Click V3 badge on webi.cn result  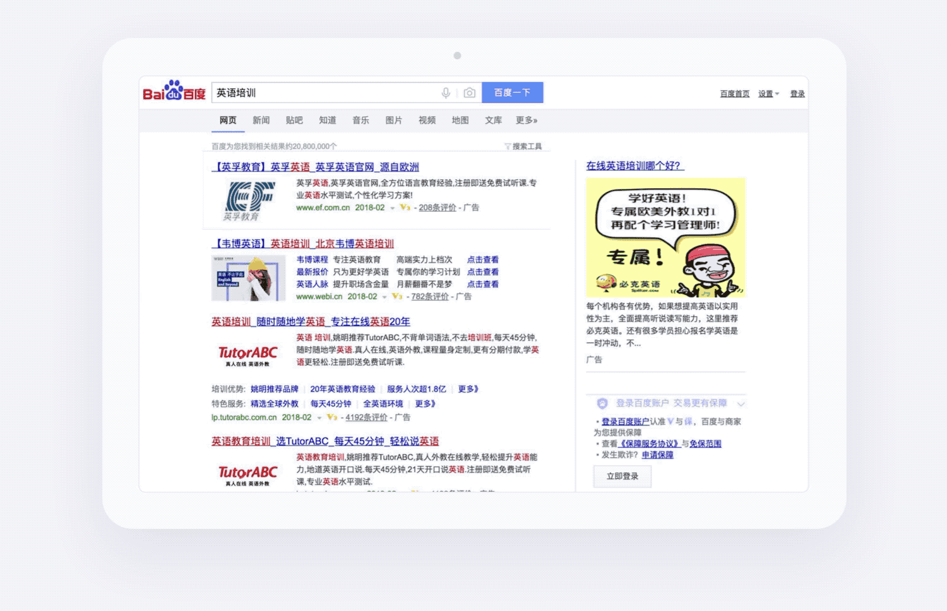397,296
